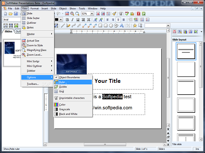Choose Outliner view in View menu
The width and height of the screenshot is (205, 153).
click(37, 23)
